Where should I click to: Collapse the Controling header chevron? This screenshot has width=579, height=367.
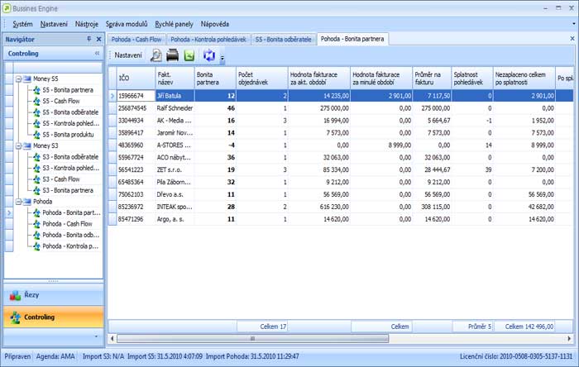[97, 53]
